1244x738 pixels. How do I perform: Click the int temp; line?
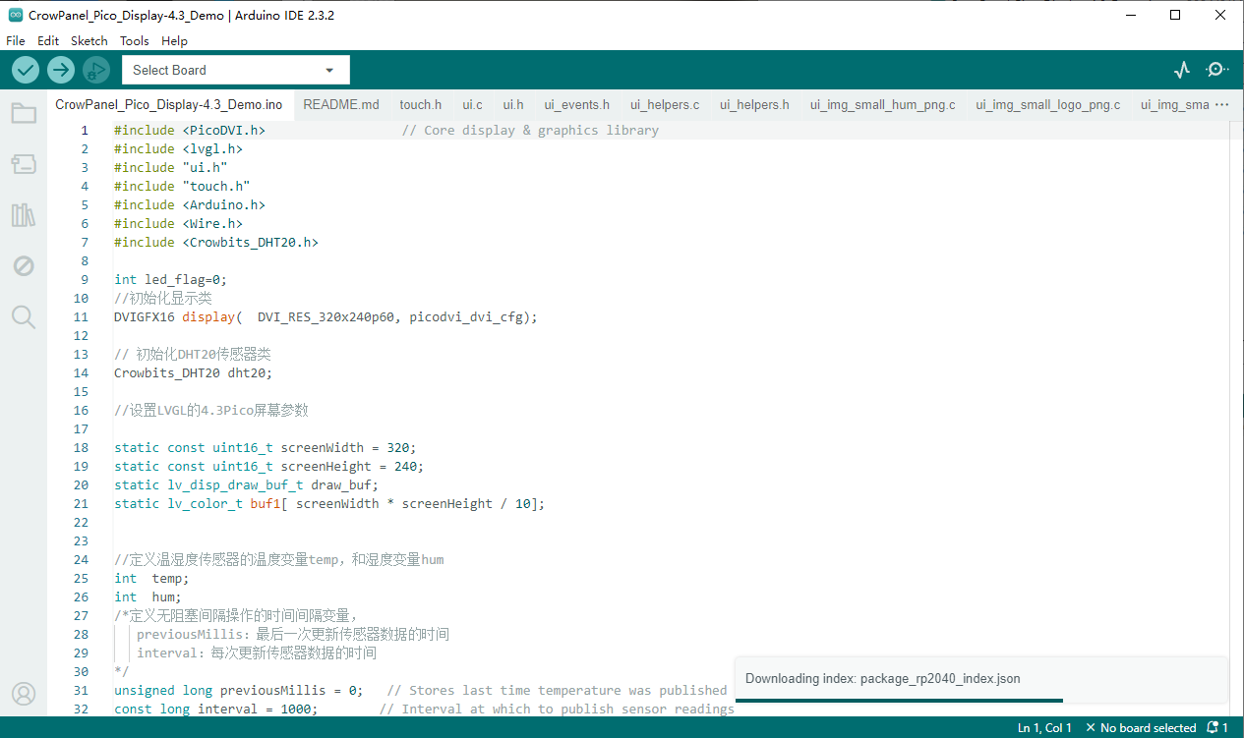coord(151,578)
